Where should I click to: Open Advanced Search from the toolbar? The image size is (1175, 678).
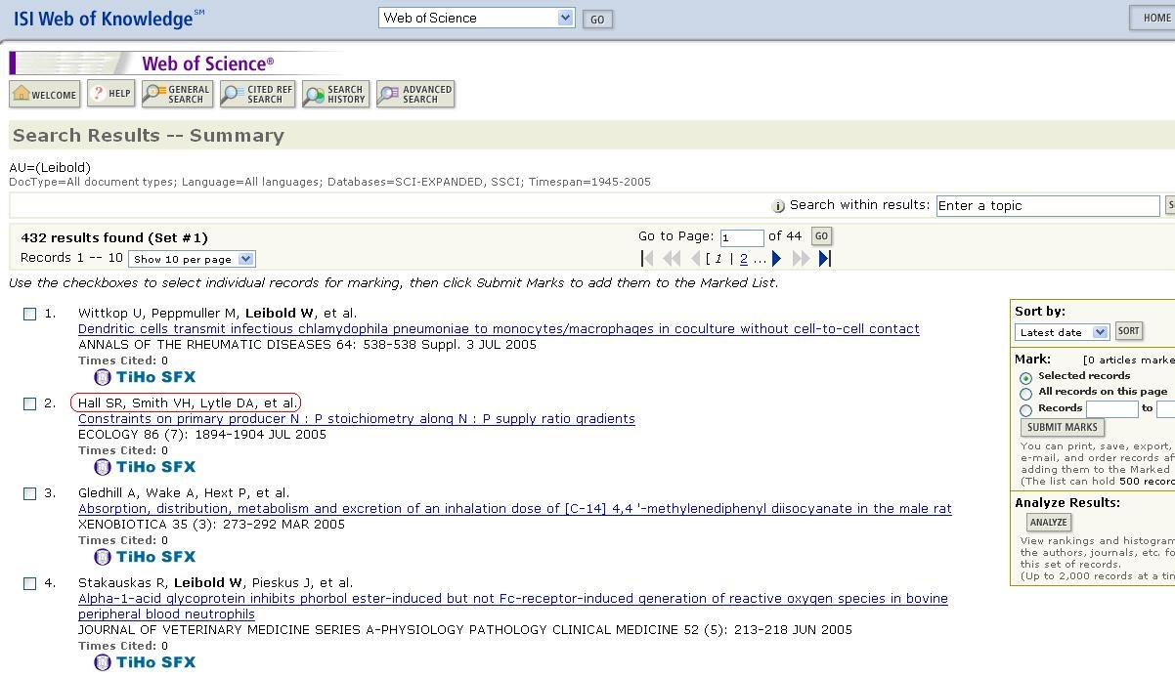tap(415, 95)
